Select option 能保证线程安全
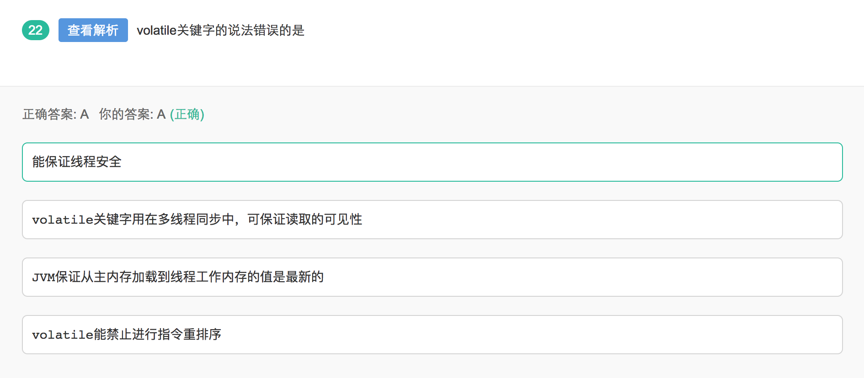This screenshot has height=378, width=864. pyautogui.click(x=432, y=162)
